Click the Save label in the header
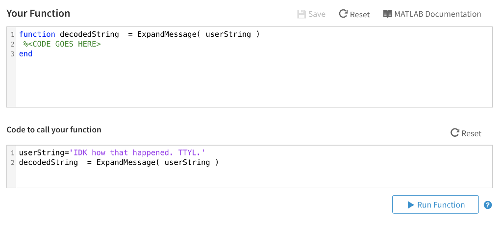Screen dimensions: 502x226 317,14
